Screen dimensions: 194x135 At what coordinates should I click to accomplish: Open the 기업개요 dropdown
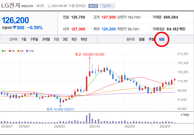click(x=107, y=6)
